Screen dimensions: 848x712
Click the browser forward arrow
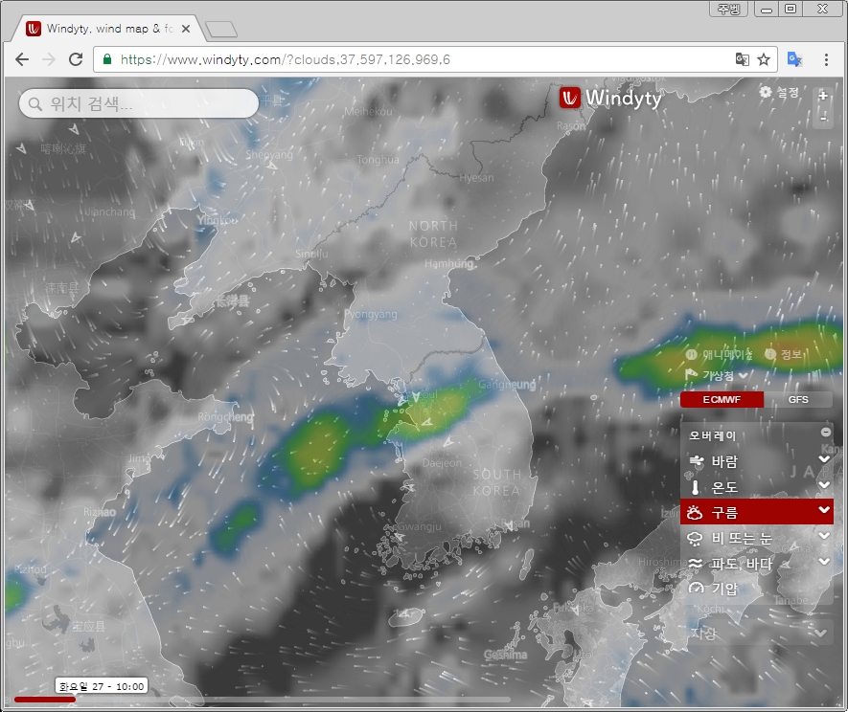[x=49, y=59]
